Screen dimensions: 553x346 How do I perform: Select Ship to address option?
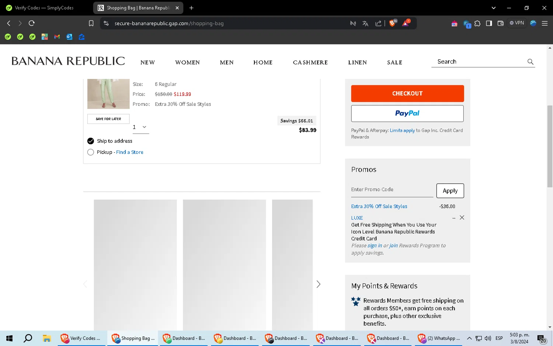click(x=91, y=141)
